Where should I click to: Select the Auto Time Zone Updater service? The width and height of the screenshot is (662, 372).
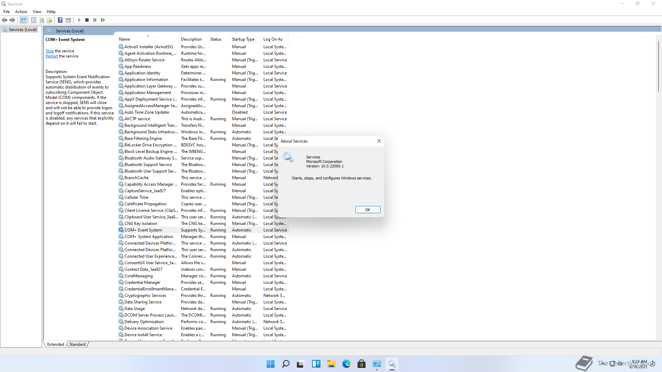coord(203,112)
